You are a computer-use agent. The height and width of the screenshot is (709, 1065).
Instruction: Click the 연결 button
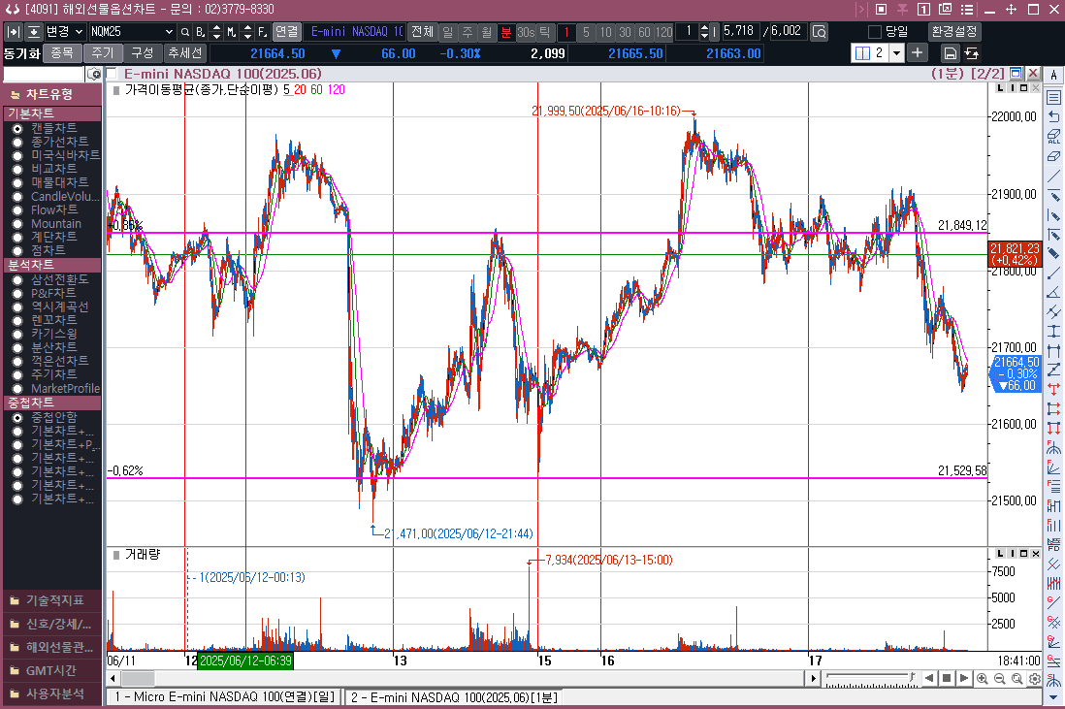(x=287, y=32)
